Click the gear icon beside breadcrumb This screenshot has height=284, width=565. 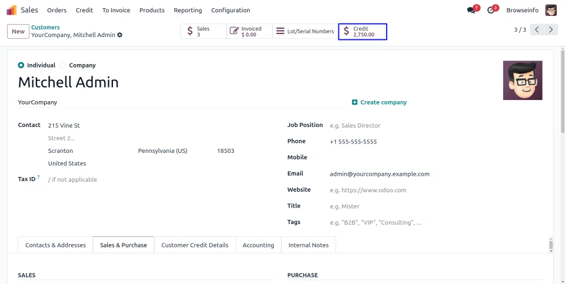coord(120,35)
